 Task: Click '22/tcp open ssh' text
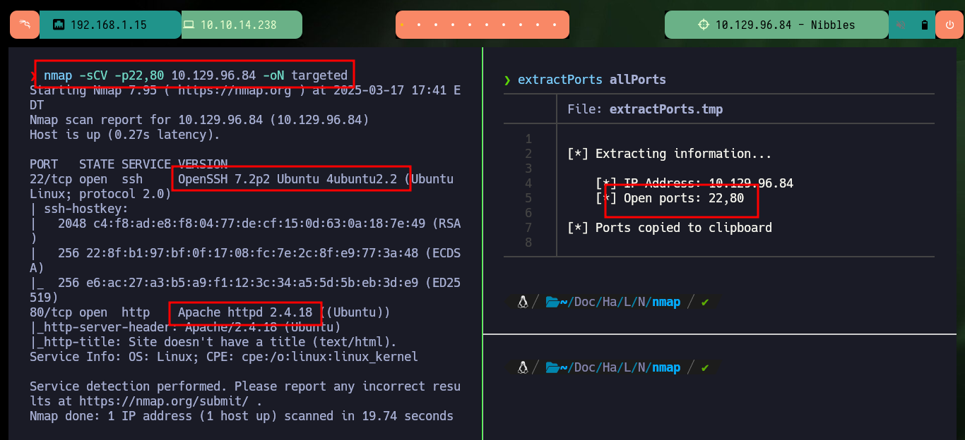tap(86, 179)
